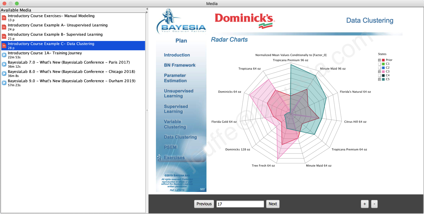424x214 pixels.
Task: Open Variable Clustering in the Plan sidebar
Action: click(175, 124)
